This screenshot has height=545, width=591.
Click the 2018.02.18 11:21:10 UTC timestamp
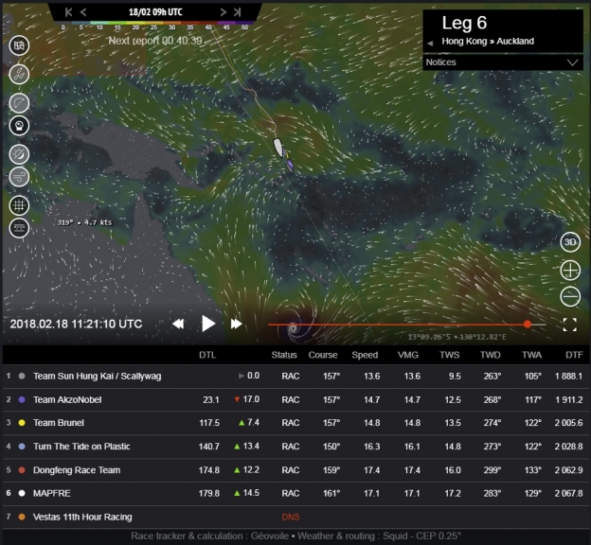click(x=76, y=324)
